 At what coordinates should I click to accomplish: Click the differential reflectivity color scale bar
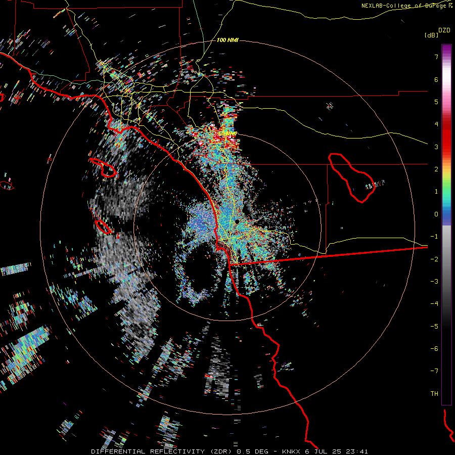pos(446,224)
